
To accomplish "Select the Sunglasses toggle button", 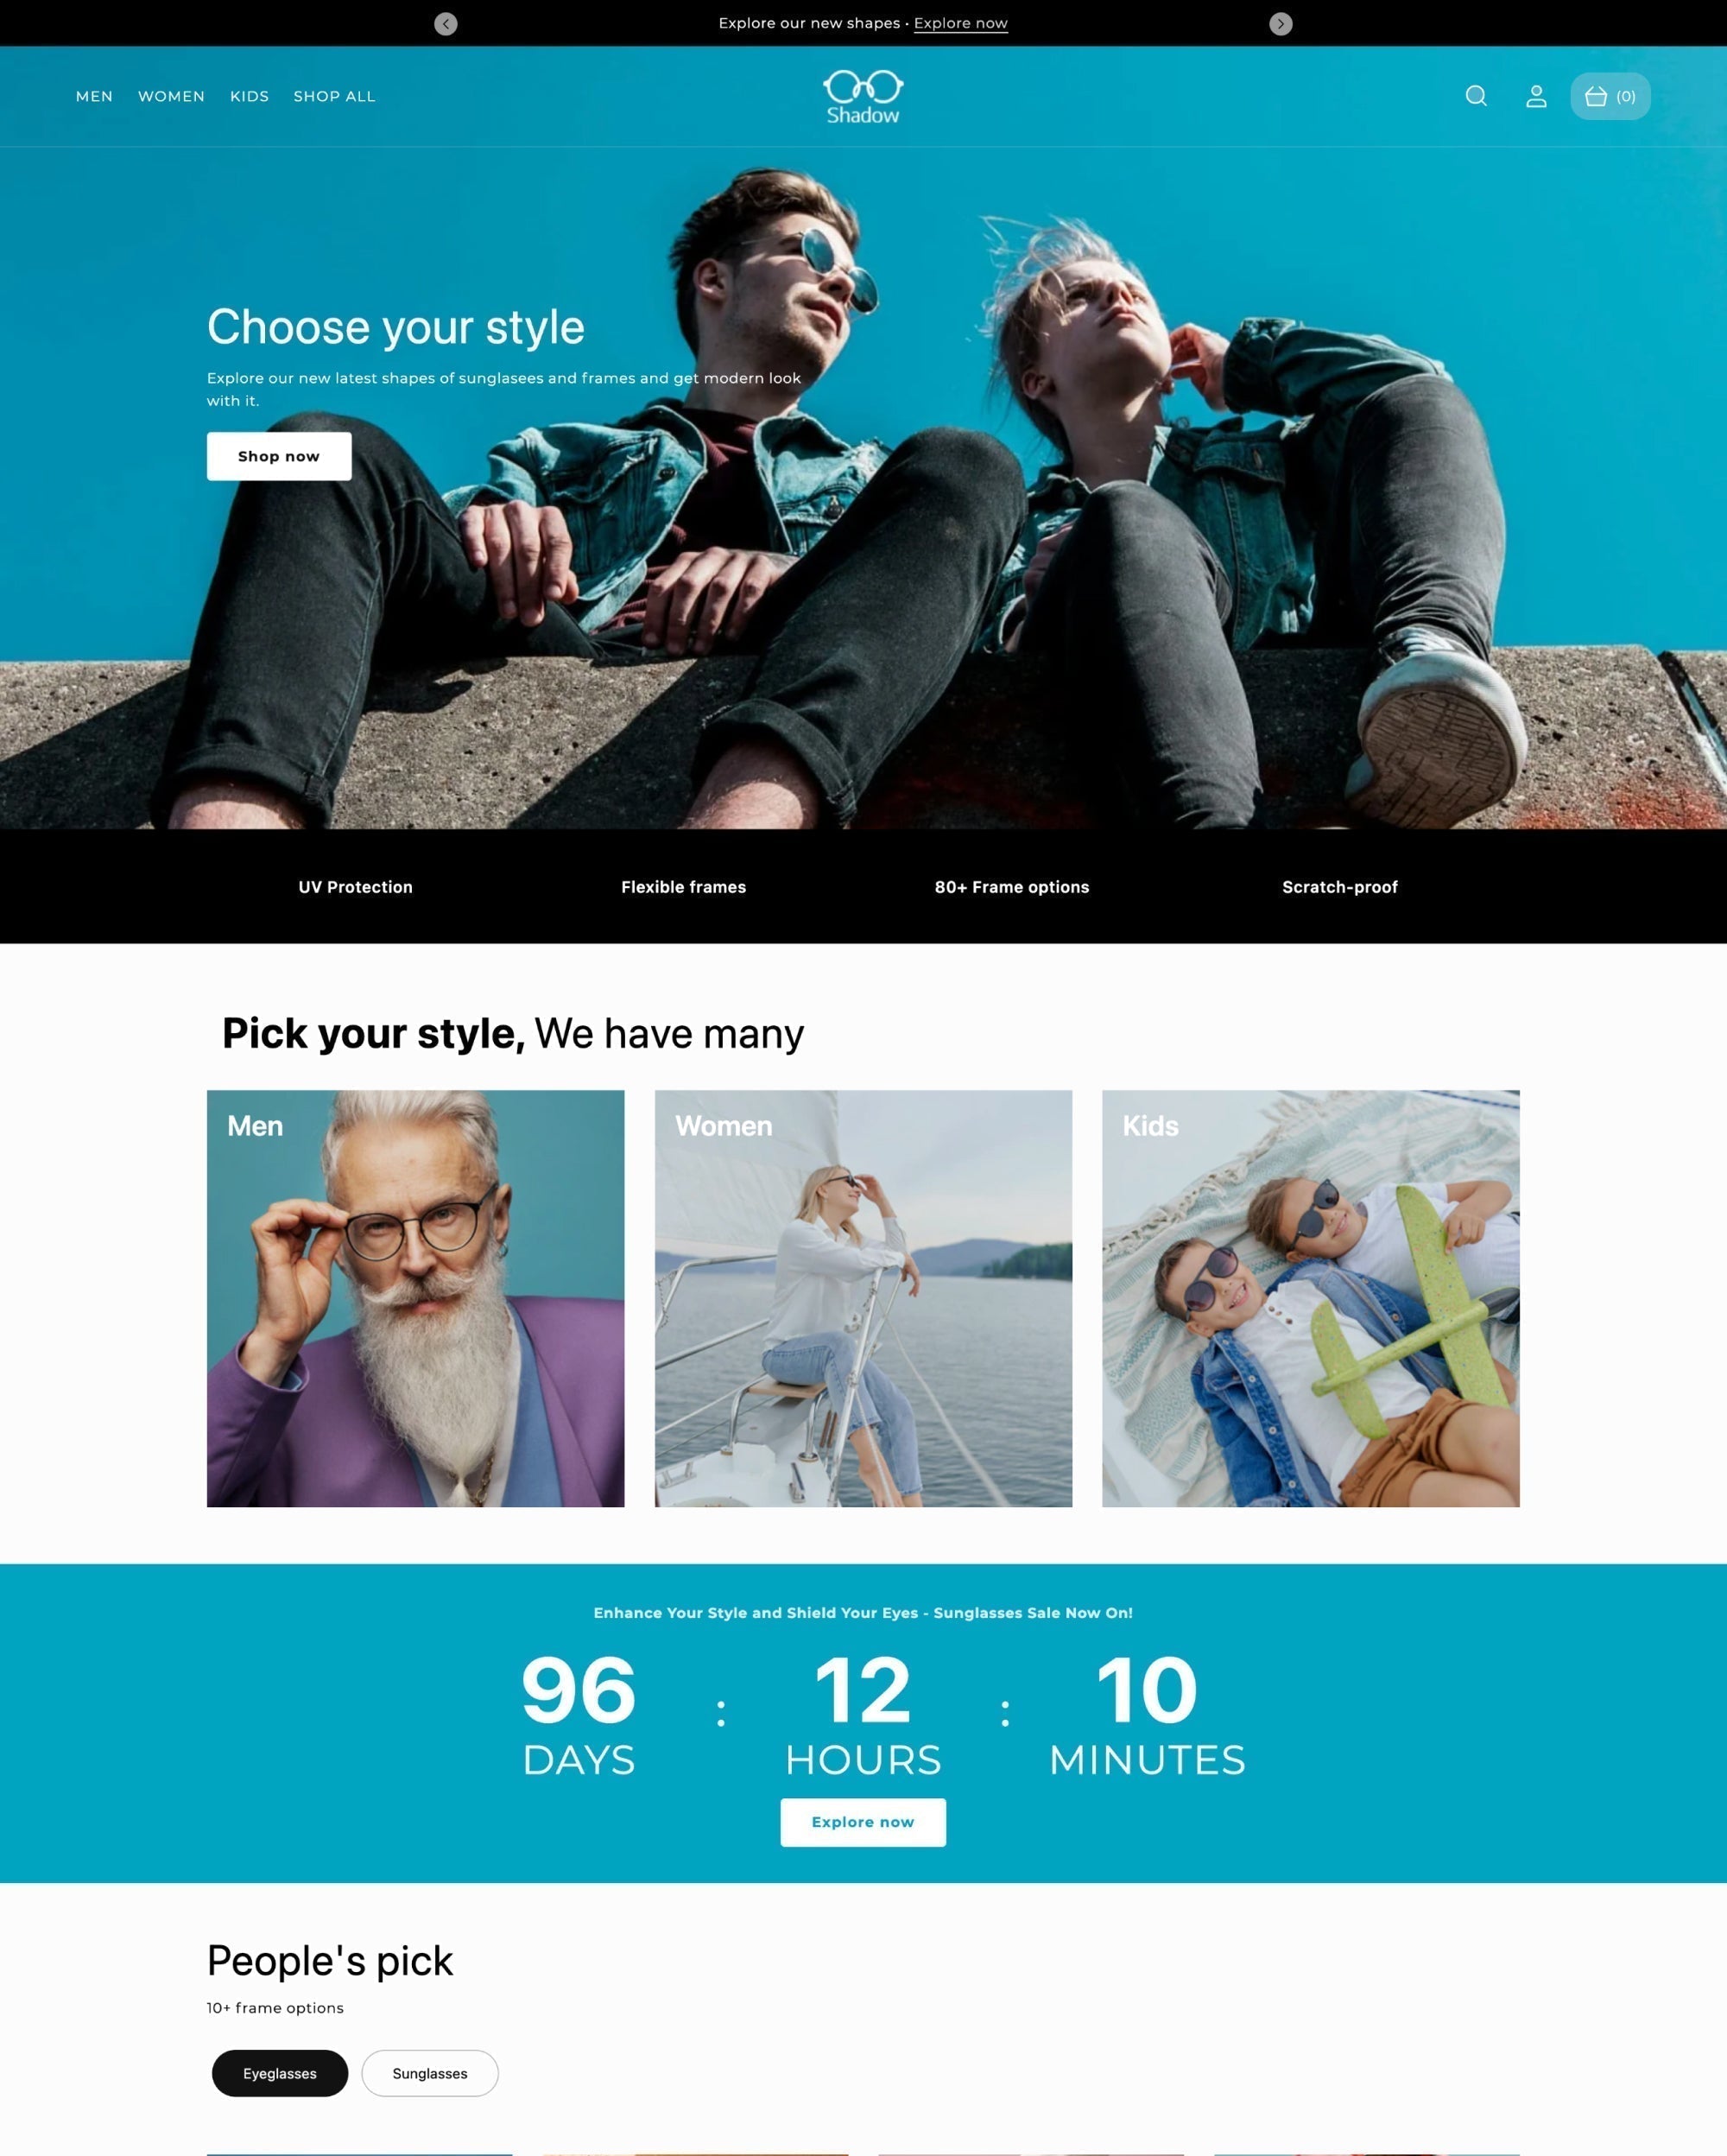I will (x=428, y=2073).
